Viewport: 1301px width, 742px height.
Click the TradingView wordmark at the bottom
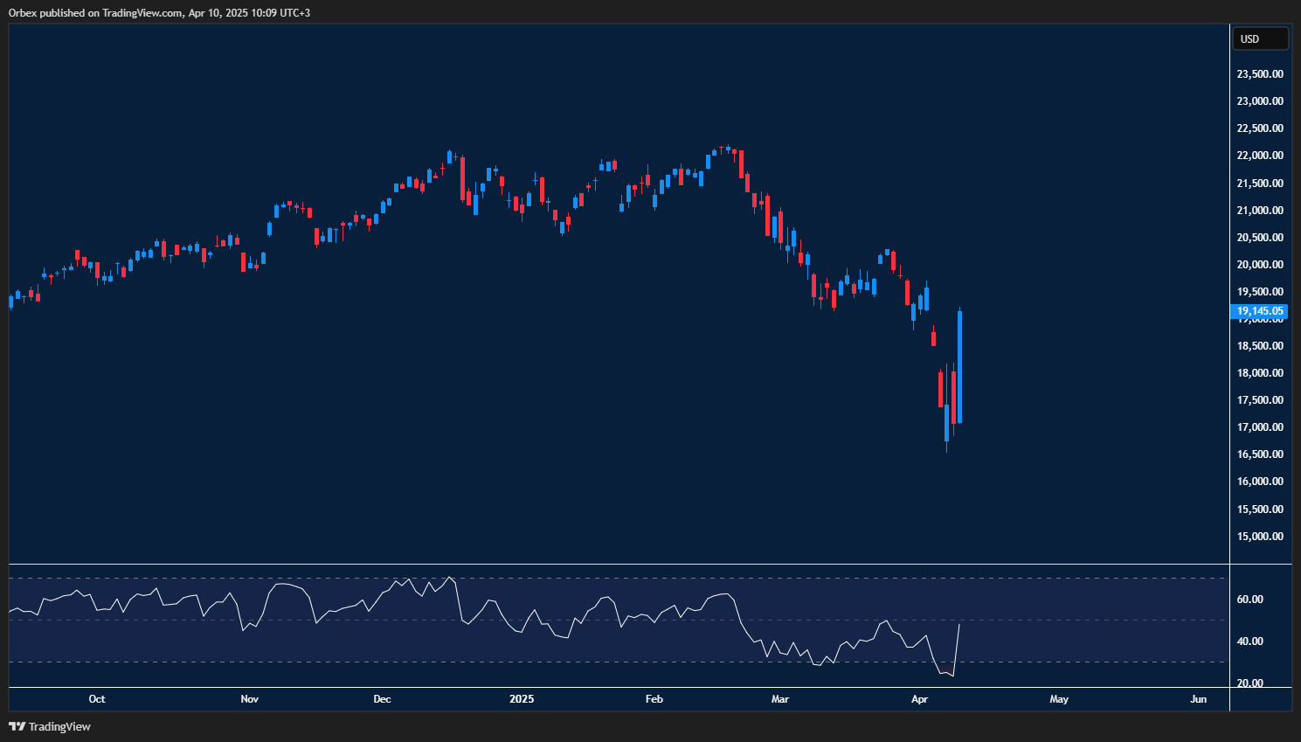pyautogui.click(x=59, y=726)
